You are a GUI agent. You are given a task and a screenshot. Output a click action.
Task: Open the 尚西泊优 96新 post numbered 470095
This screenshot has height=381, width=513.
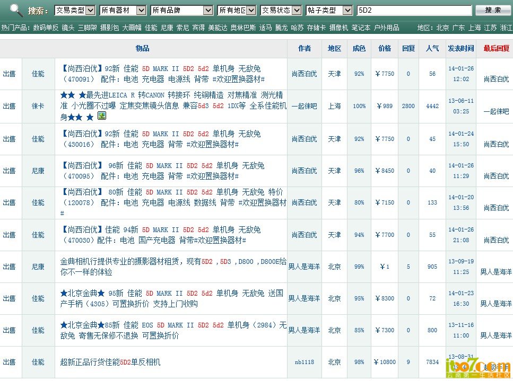coord(163,171)
